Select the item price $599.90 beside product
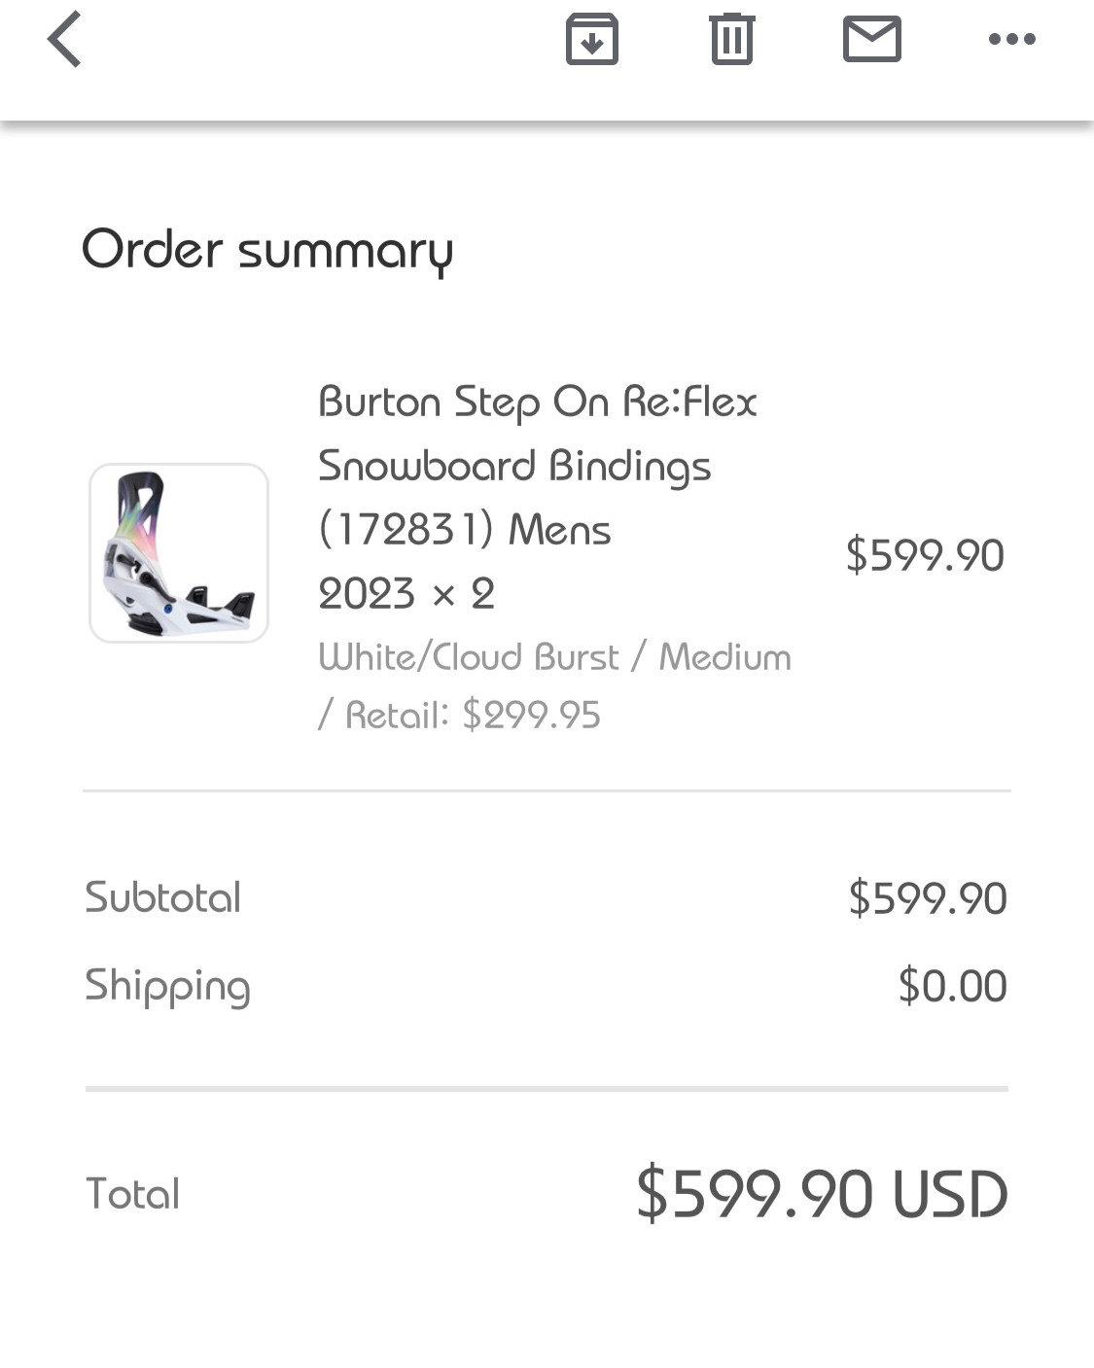The width and height of the screenshot is (1094, 1368). click(924, 555)
